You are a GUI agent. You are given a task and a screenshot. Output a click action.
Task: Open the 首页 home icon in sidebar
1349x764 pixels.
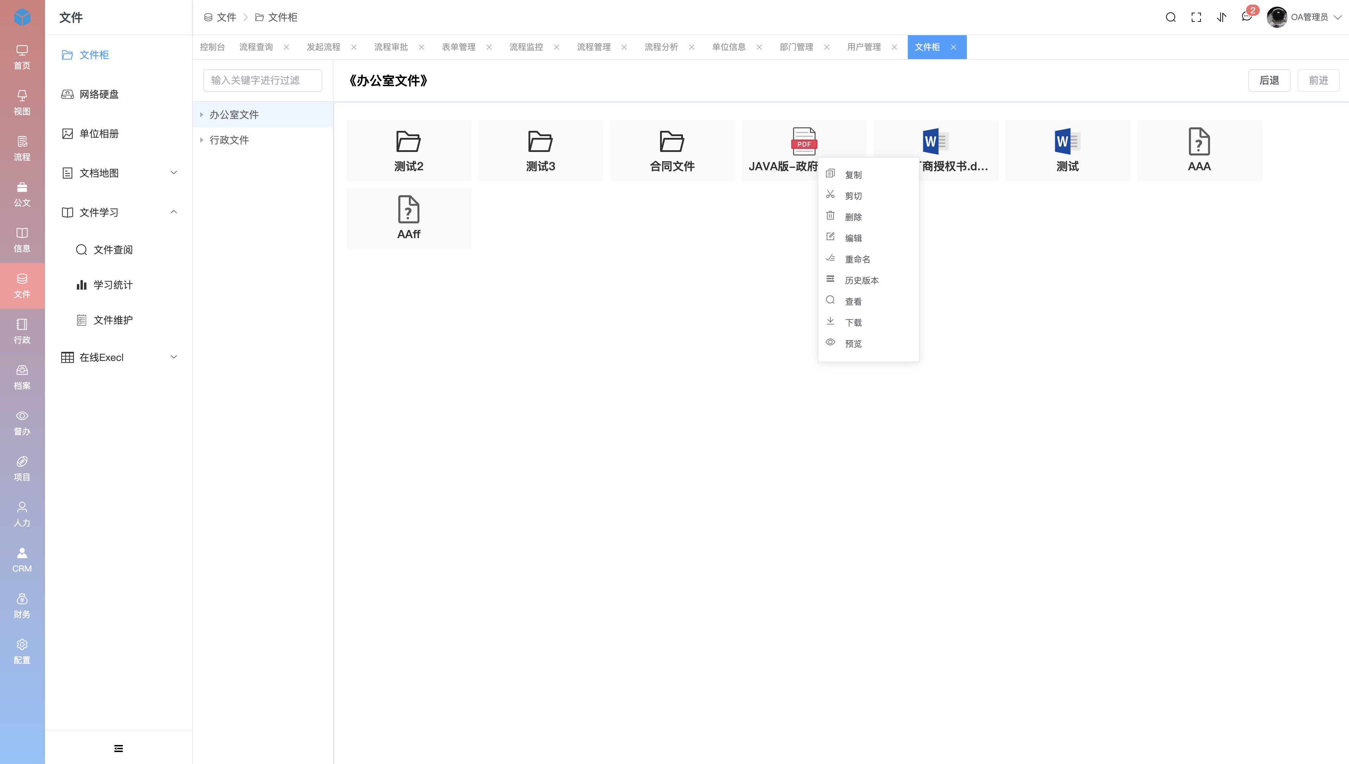(x=22, y=57)
